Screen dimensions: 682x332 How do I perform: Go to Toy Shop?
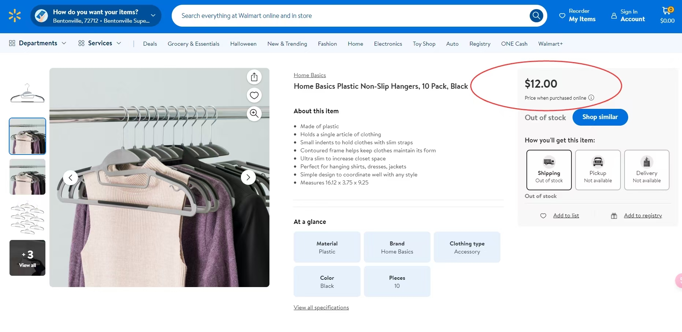click(424, 44)
